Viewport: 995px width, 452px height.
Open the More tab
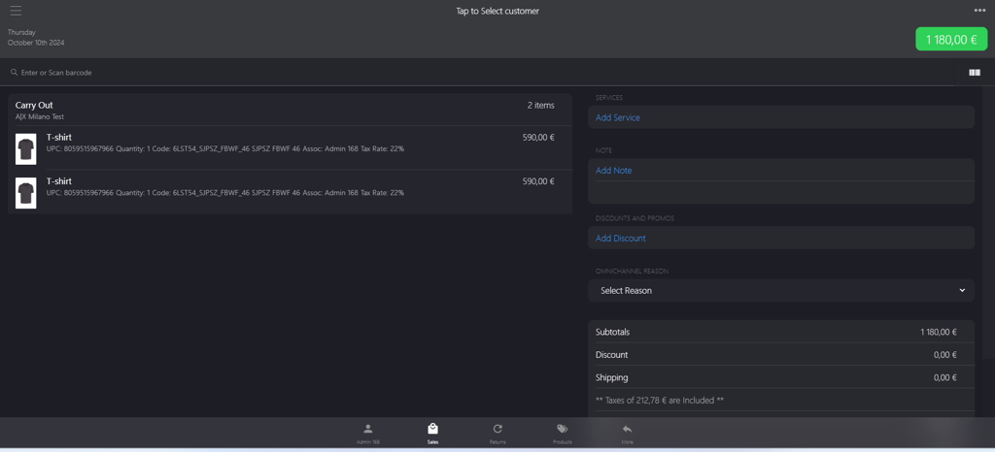(x=627, y=434)
